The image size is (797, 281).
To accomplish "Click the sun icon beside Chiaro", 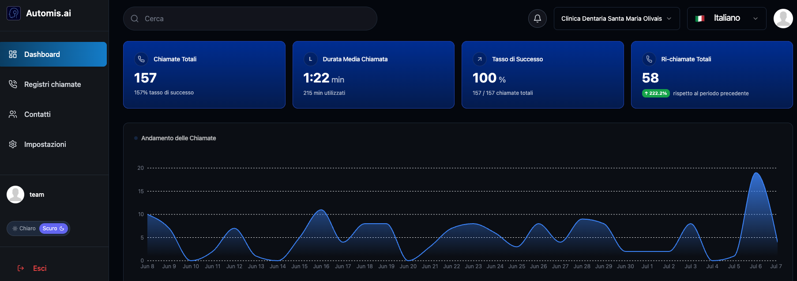I will point(15,229).
